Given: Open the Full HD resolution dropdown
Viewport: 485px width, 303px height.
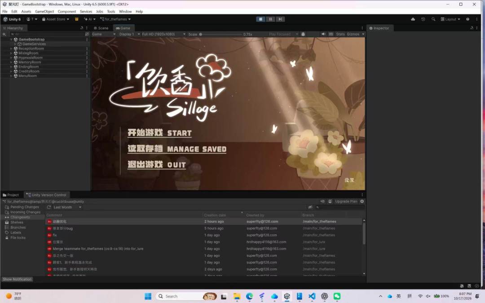Looking at the screenshot, I should pos(163,34).
